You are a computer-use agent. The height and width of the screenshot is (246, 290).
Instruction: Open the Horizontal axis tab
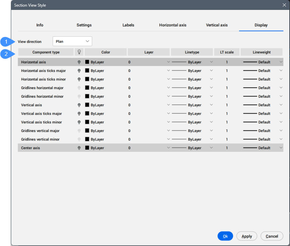173,25
